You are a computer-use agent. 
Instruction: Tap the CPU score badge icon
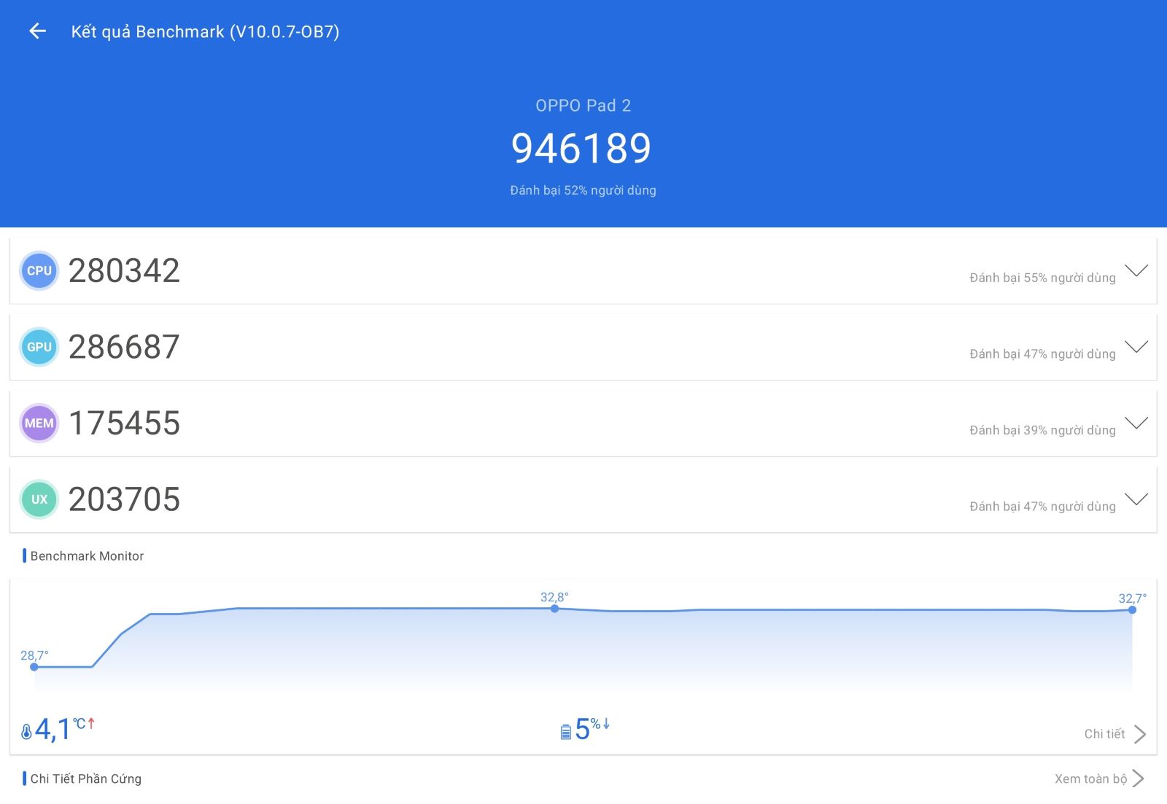39,271
